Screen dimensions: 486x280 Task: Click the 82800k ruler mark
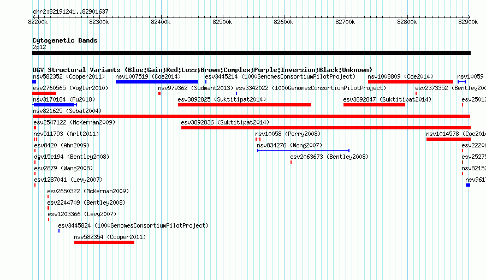pyautogui.click(x=407, y=22)
